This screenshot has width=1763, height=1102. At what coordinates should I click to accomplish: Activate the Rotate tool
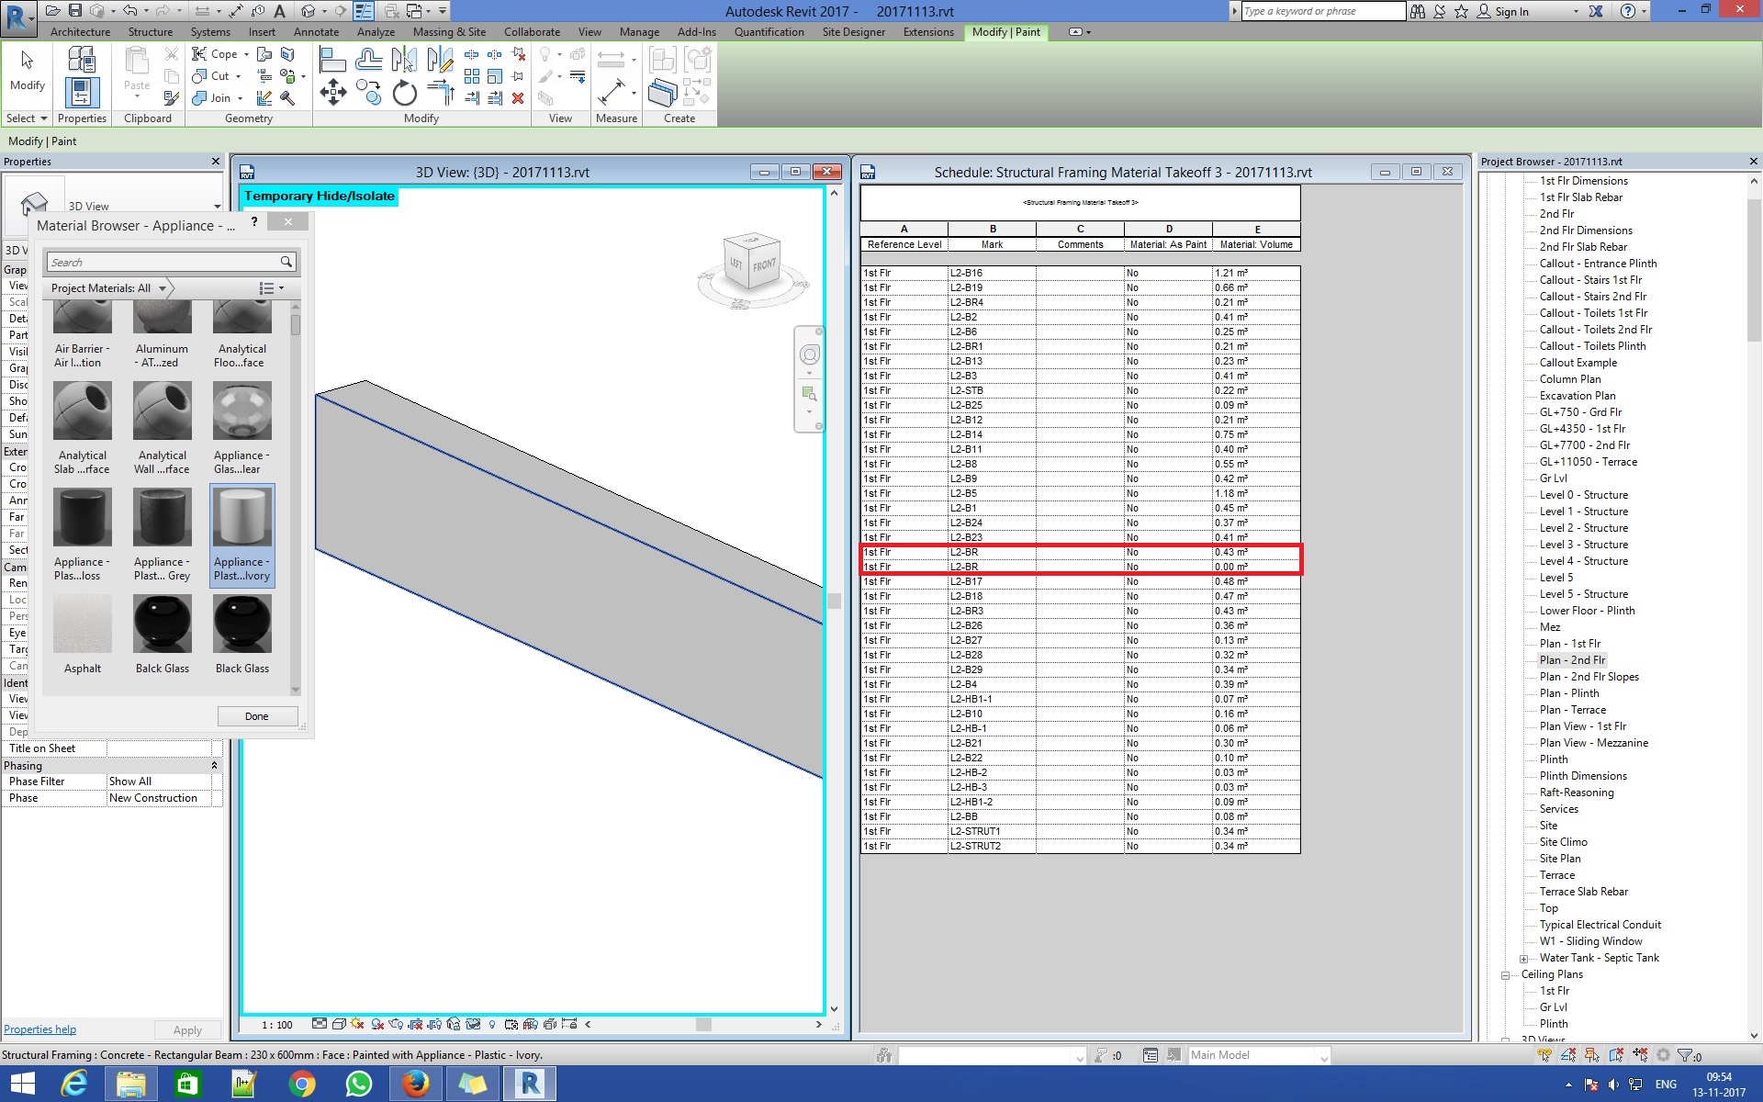click(405, 95)
